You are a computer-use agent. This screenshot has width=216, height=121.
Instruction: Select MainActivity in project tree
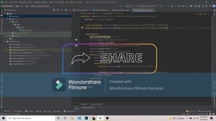click(x=26, y=30)
